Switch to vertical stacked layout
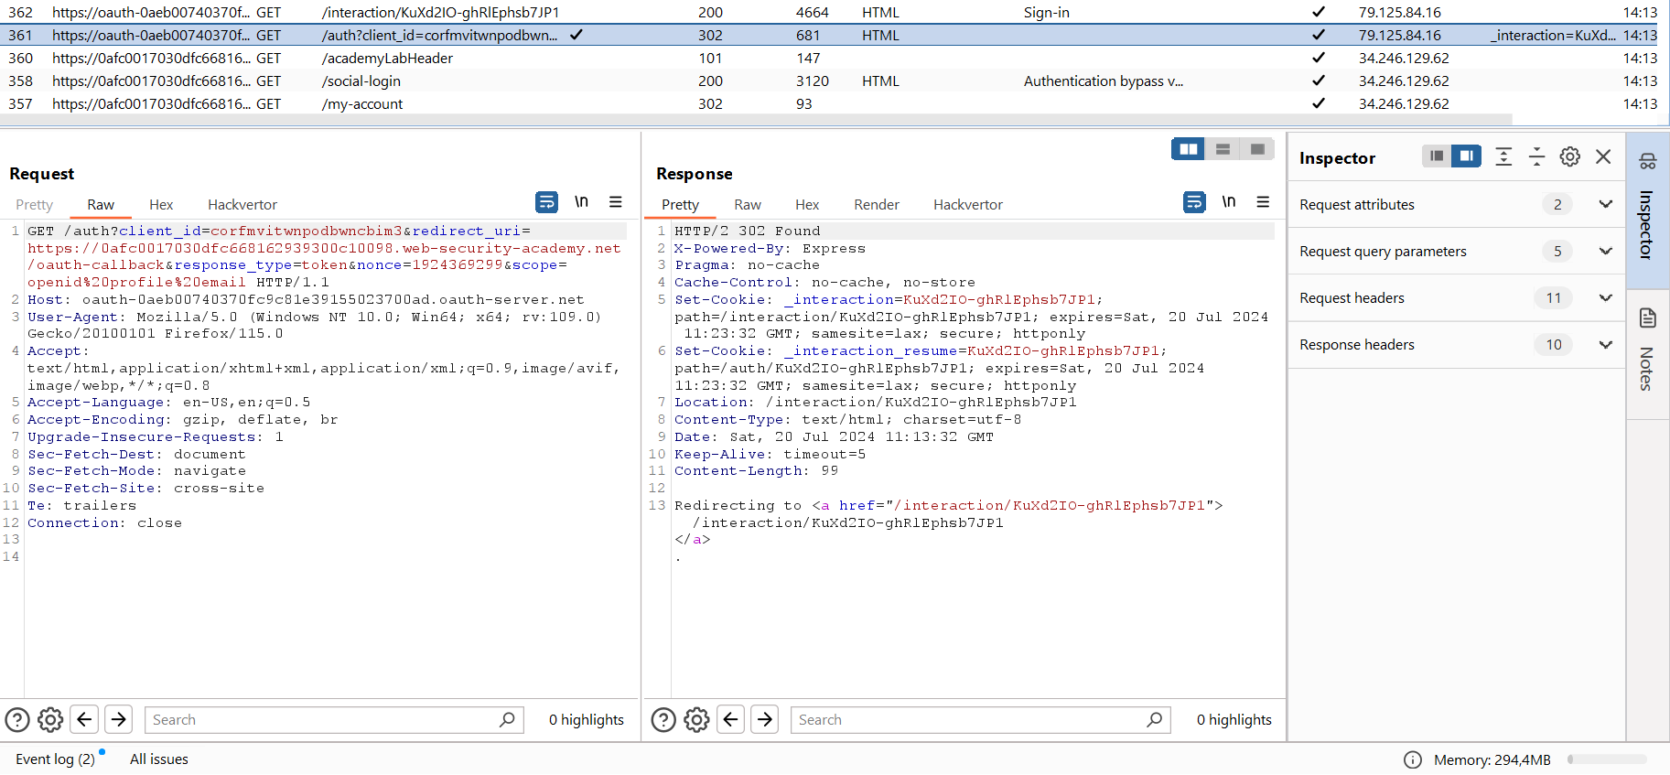The width and height of the screenshot is (1670, 775). coord(1223,149)
